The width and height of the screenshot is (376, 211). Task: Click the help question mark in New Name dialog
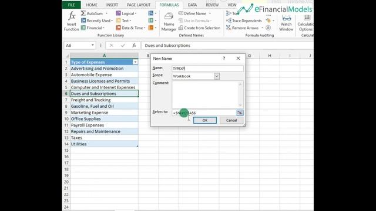pos(224,58)
